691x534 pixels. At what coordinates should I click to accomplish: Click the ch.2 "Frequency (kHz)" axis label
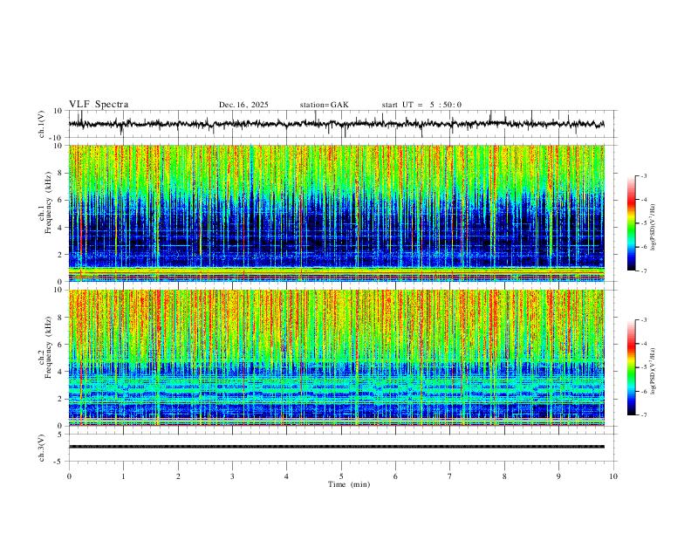click(49, 346)
